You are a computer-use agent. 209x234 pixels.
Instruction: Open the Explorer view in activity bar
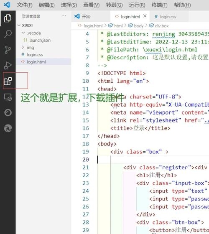[8, 18]
